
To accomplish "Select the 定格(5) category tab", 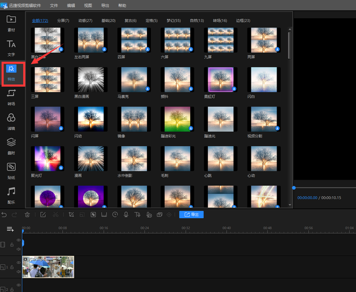I will point(151,21).
